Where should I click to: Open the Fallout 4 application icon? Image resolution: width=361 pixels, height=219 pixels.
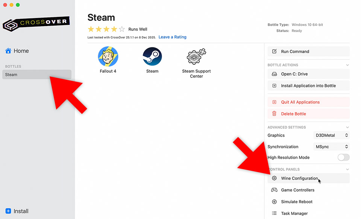(x=108, y=56)
